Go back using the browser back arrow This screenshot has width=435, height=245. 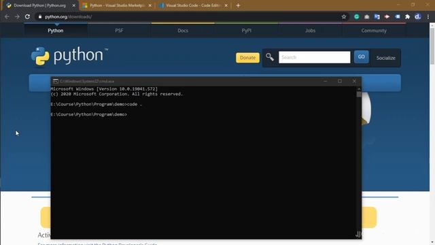(x=7, y=16)
